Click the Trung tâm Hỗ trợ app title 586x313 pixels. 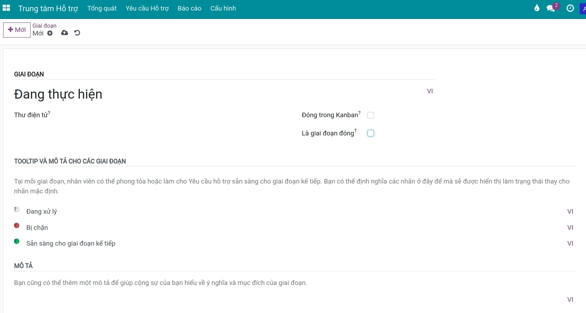pos(48,8)
